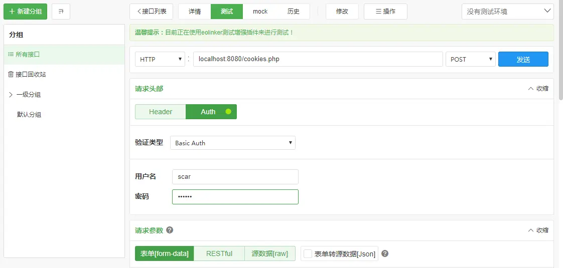The image size is (563, 268).
Task: Click the vertical page scrollbar
Action: 561,50
